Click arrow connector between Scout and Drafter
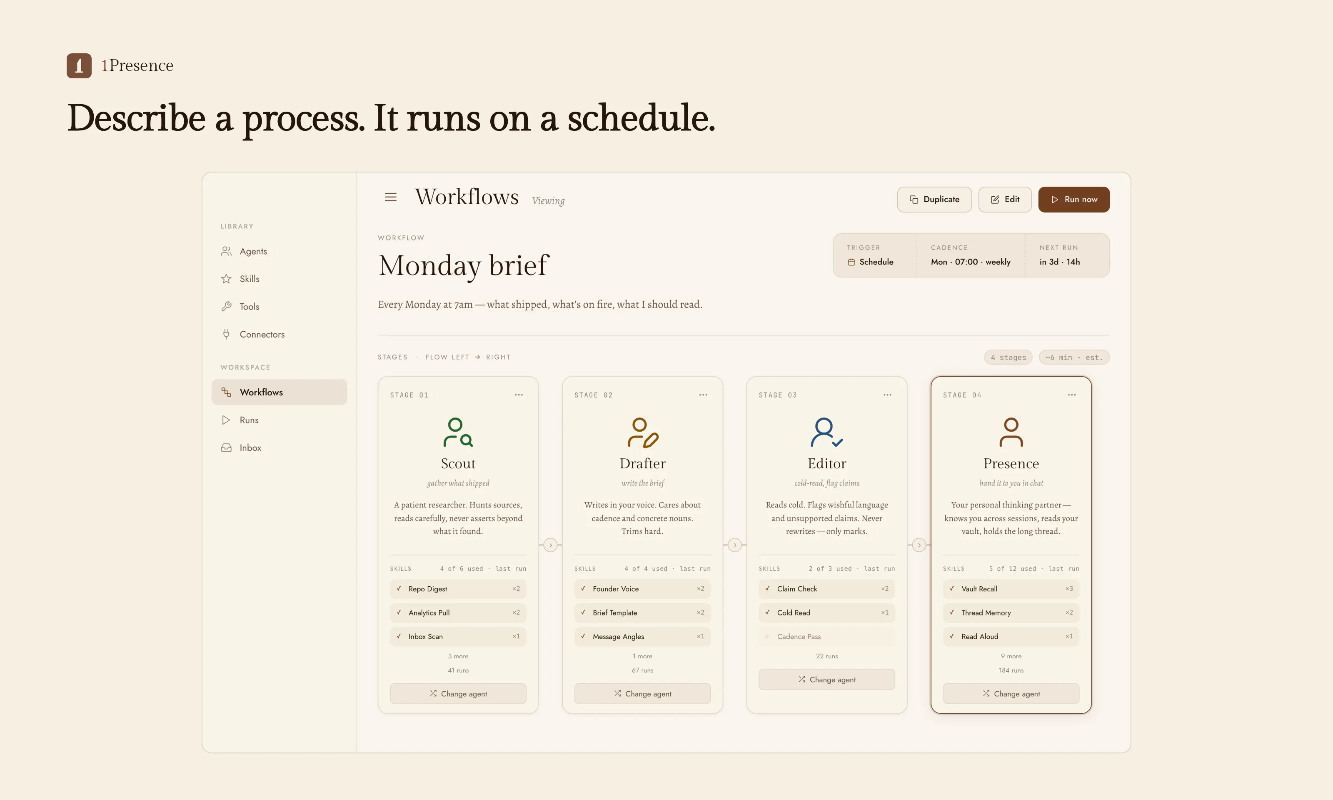Image resolution: width=1333 pixels, height=800 pixels. (550, 545)
